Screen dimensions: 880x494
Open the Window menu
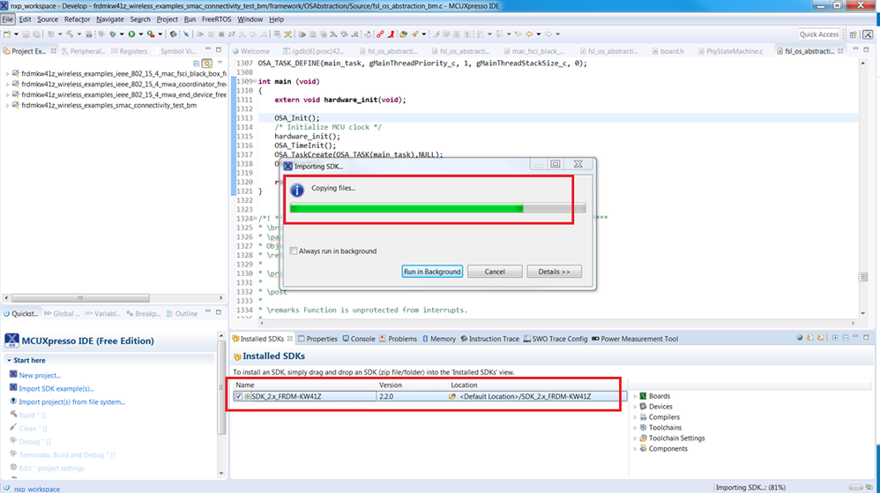pyautogui.click(x=250, y=19)
